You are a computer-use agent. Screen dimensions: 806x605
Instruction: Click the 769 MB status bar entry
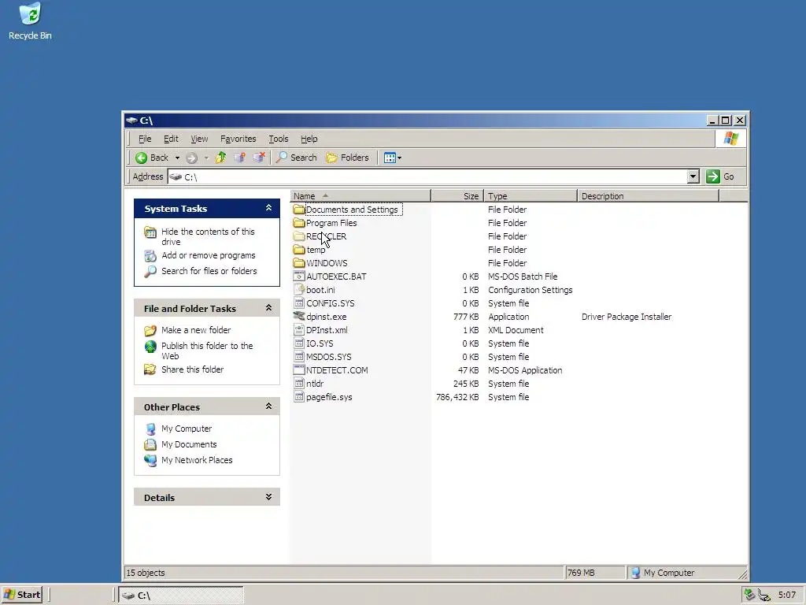(581, 573)
